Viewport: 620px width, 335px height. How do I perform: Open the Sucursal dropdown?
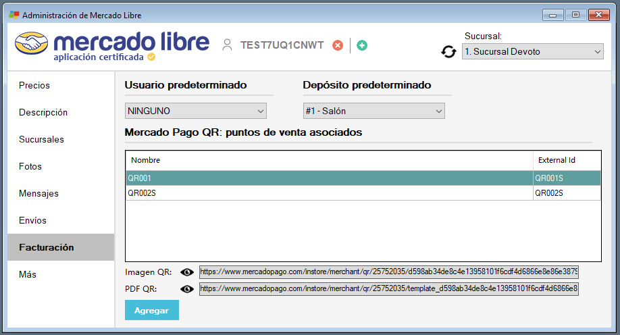pos(533,51)
